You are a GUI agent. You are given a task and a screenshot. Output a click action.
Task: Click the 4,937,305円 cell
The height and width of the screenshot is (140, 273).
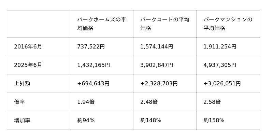click(220, 65)
